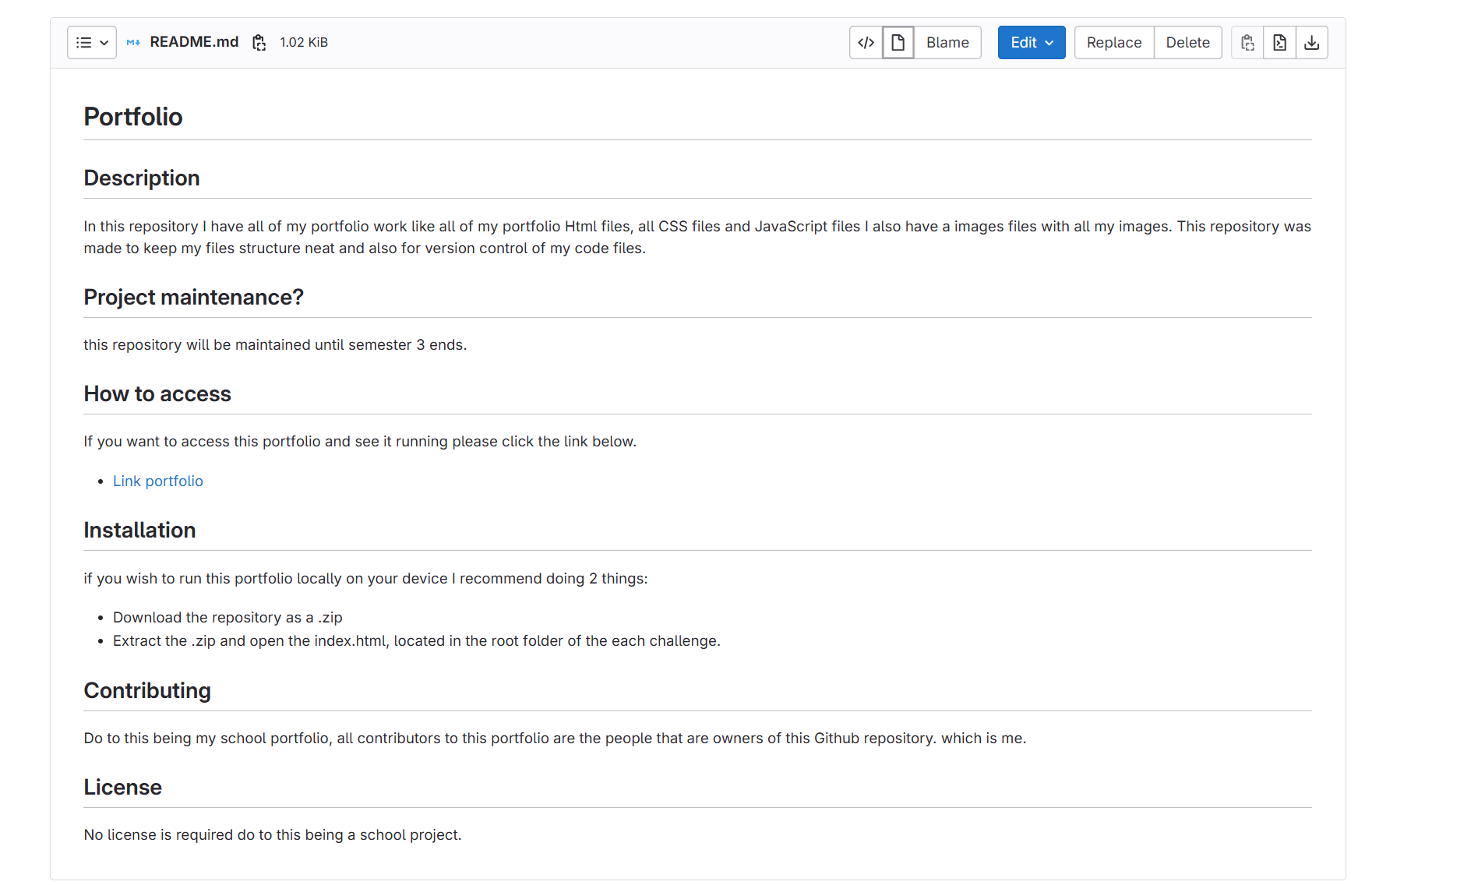Open the table of contents dropdown

click(91, 43)
